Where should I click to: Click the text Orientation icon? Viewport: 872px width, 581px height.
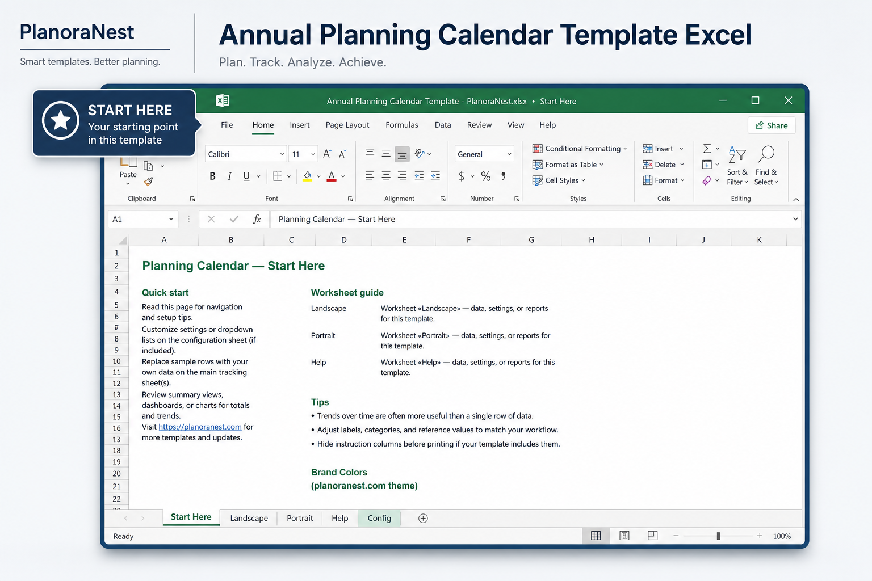coord(420,153)
